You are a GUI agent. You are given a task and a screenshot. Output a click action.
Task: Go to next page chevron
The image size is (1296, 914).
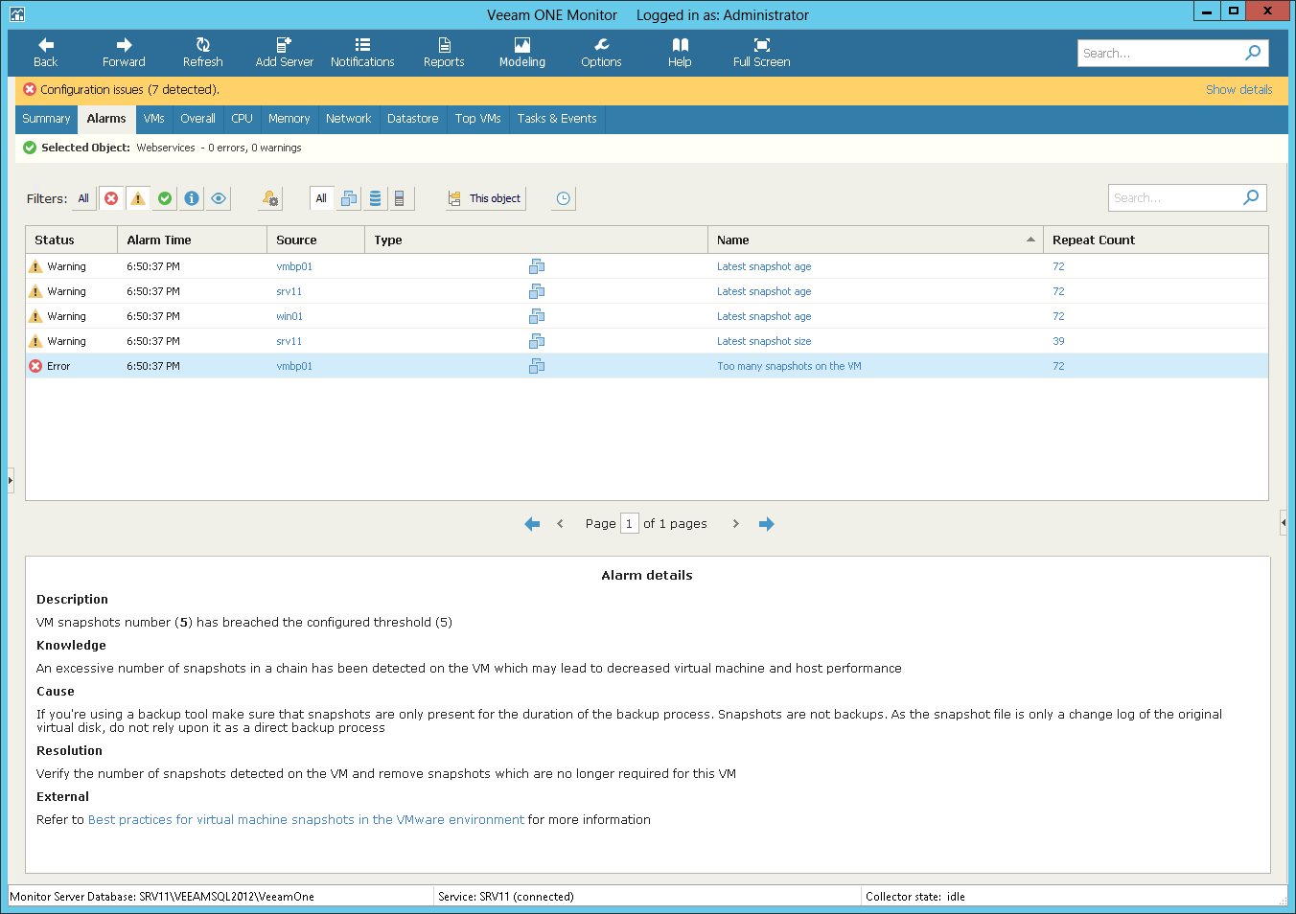click(x=735, y=524)
